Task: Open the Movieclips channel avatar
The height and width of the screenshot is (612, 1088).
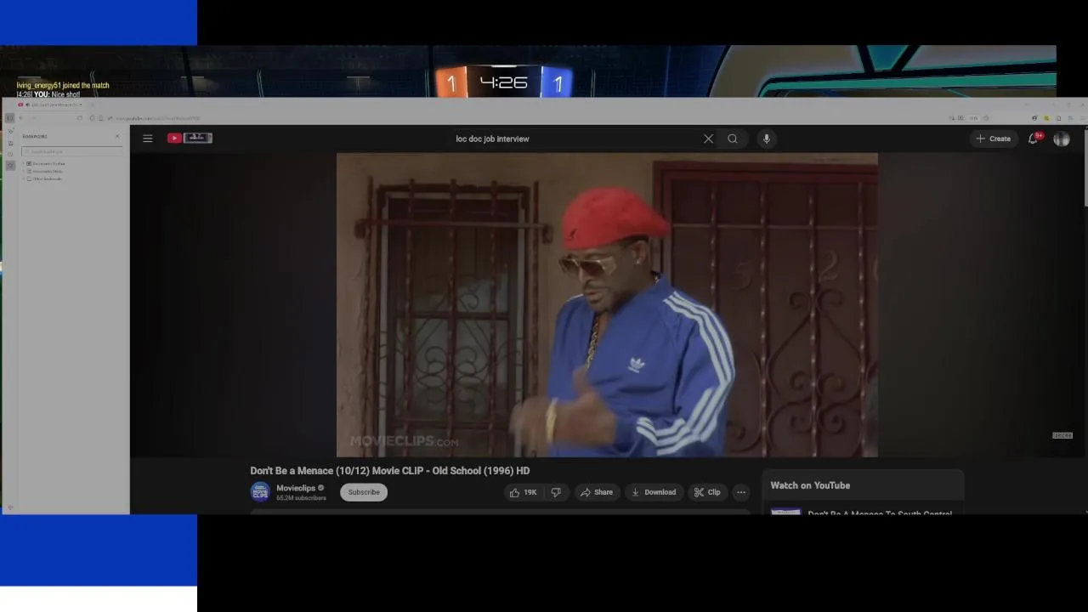Action: [x=260, y=492]
